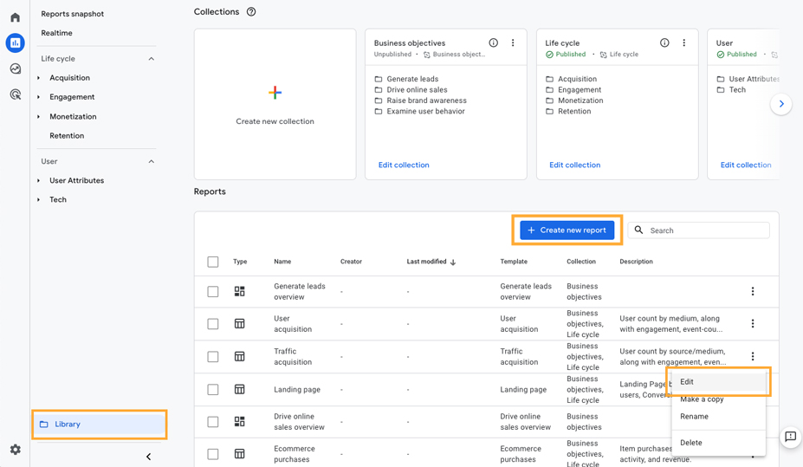
Task: Open Reports snapshot in navigation
Action: tap(72, 14)
